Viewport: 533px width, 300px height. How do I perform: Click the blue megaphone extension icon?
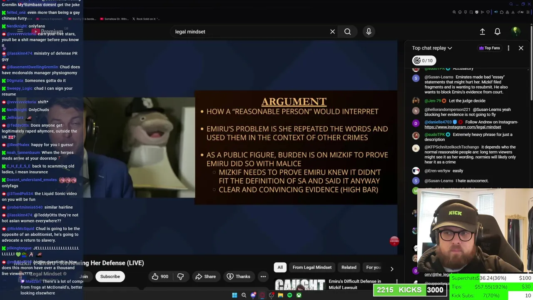tap(496, 12)
